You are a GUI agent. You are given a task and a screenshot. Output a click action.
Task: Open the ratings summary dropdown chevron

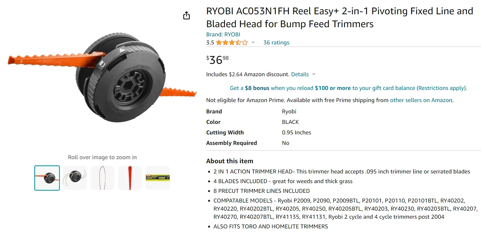[x=253, y=42]
